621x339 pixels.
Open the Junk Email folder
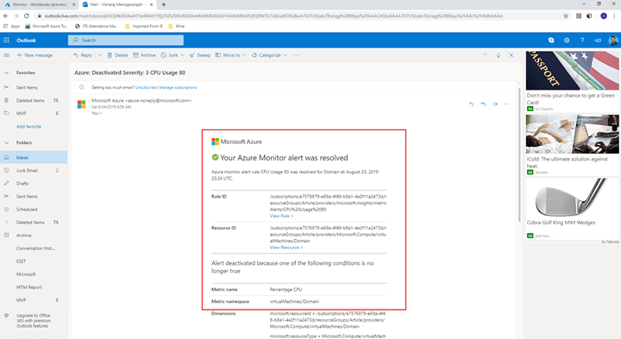coord(27,170)
